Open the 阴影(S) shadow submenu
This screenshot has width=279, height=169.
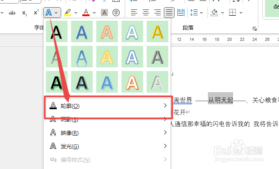[107, 119]
